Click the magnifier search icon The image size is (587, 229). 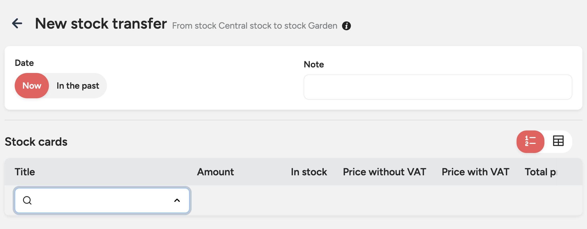coord(27,200)
